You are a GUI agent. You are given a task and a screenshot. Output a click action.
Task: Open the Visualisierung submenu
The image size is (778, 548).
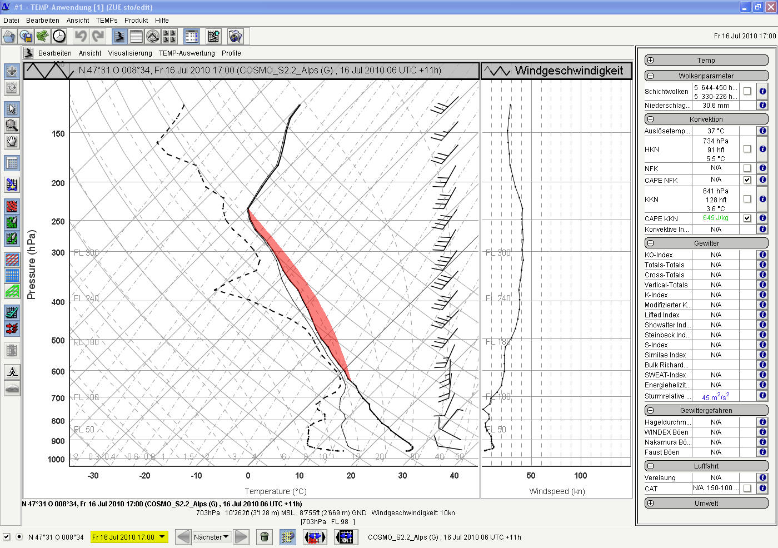(130, 53)
